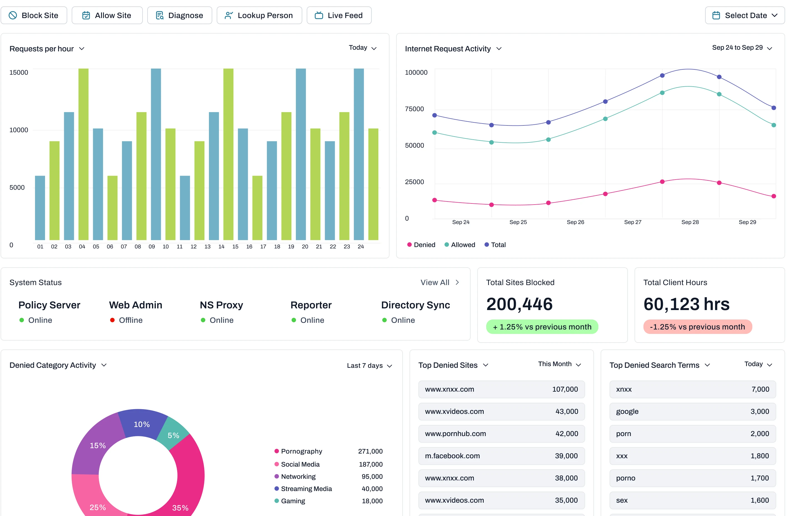Expand the Select Date dropdown chevron
This screenshot has height=516, width=794.
click(775, 15)
